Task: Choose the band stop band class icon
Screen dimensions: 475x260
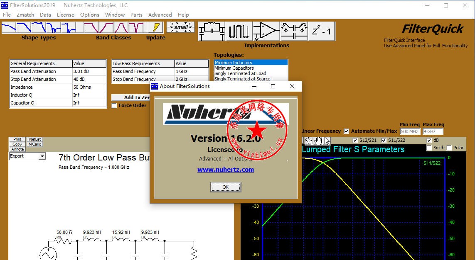Action: [x=136, y=27]
